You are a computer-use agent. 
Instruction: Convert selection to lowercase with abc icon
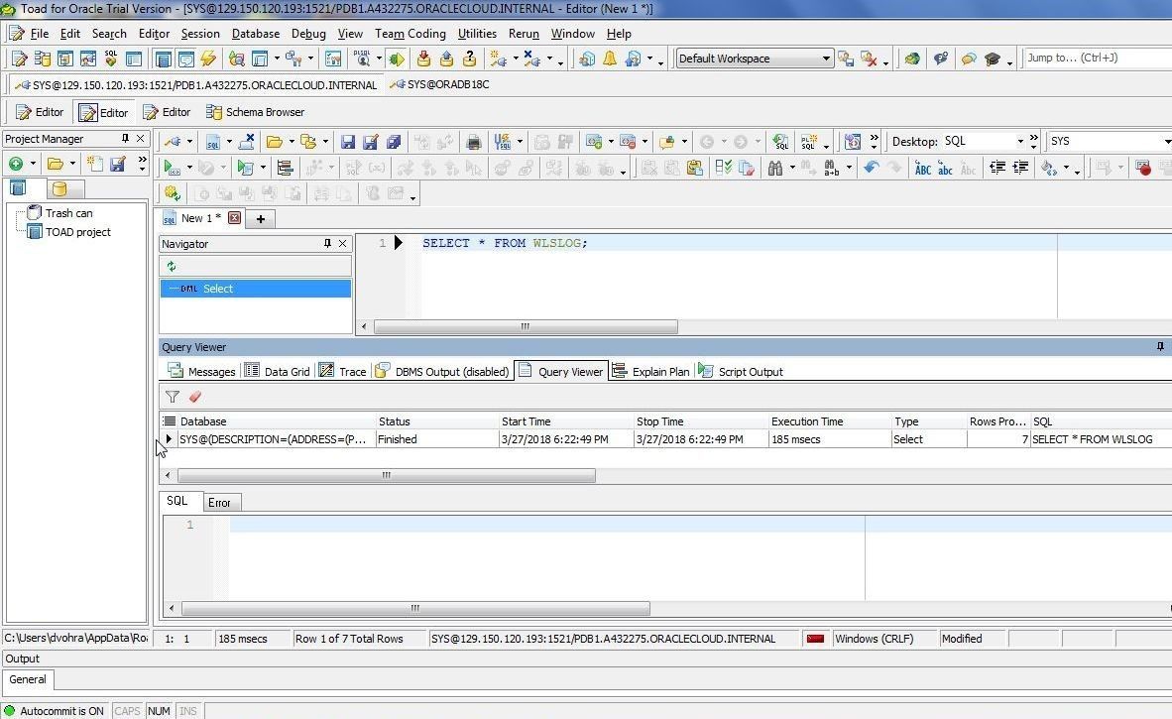click(x=945, y=169)
